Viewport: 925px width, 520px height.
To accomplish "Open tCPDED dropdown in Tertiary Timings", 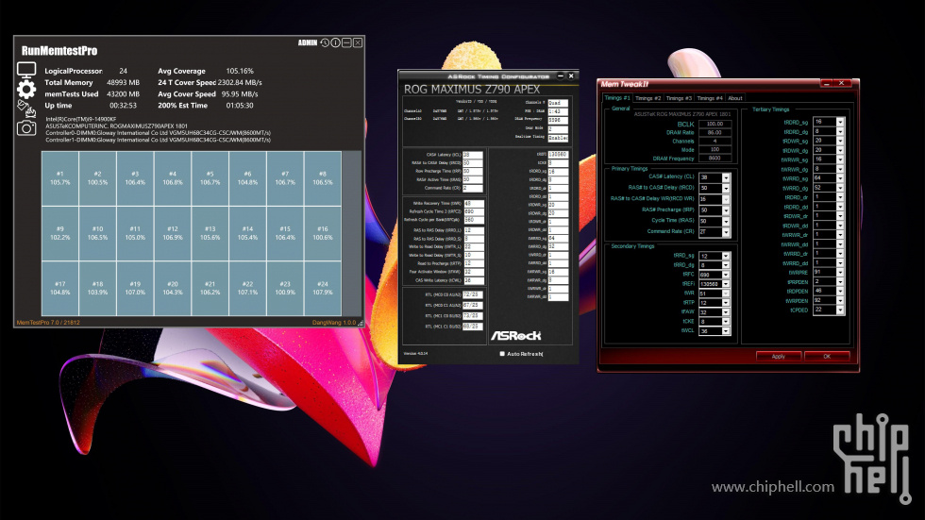I will point(840,310).
